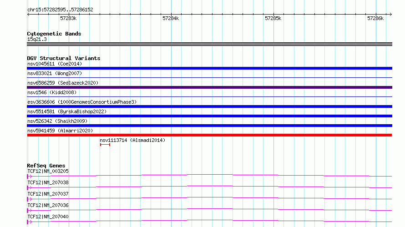Open variant label nsv6586259 (Sedlazeck2020)
The height and width of the screenshot is (227, 405).
coord(63,83)
